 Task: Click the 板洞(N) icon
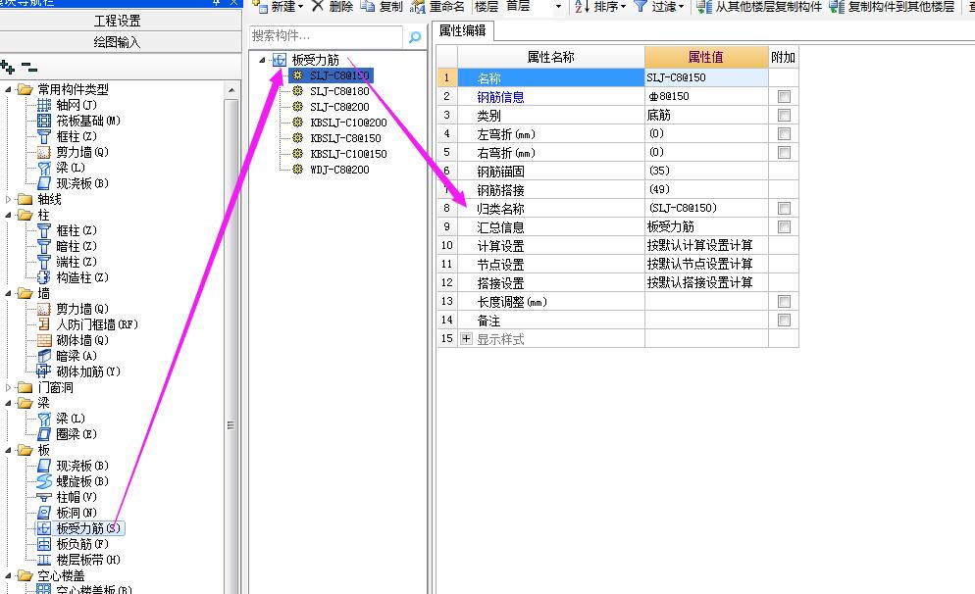point(44,513)
